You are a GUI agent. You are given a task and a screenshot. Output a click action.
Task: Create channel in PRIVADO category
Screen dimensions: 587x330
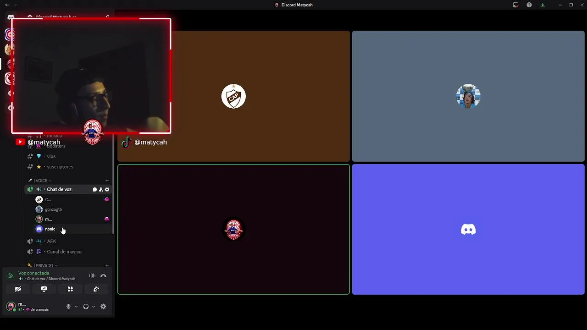click(x=107, y=265)
